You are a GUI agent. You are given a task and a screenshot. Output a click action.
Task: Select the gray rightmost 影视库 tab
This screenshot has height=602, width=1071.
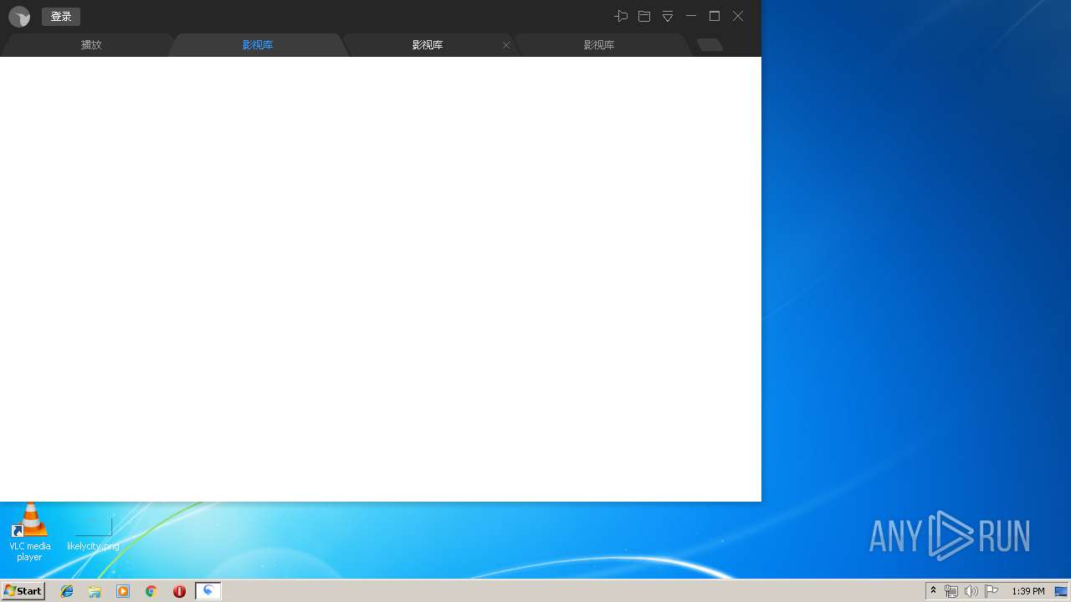click(x=599, y=45)
